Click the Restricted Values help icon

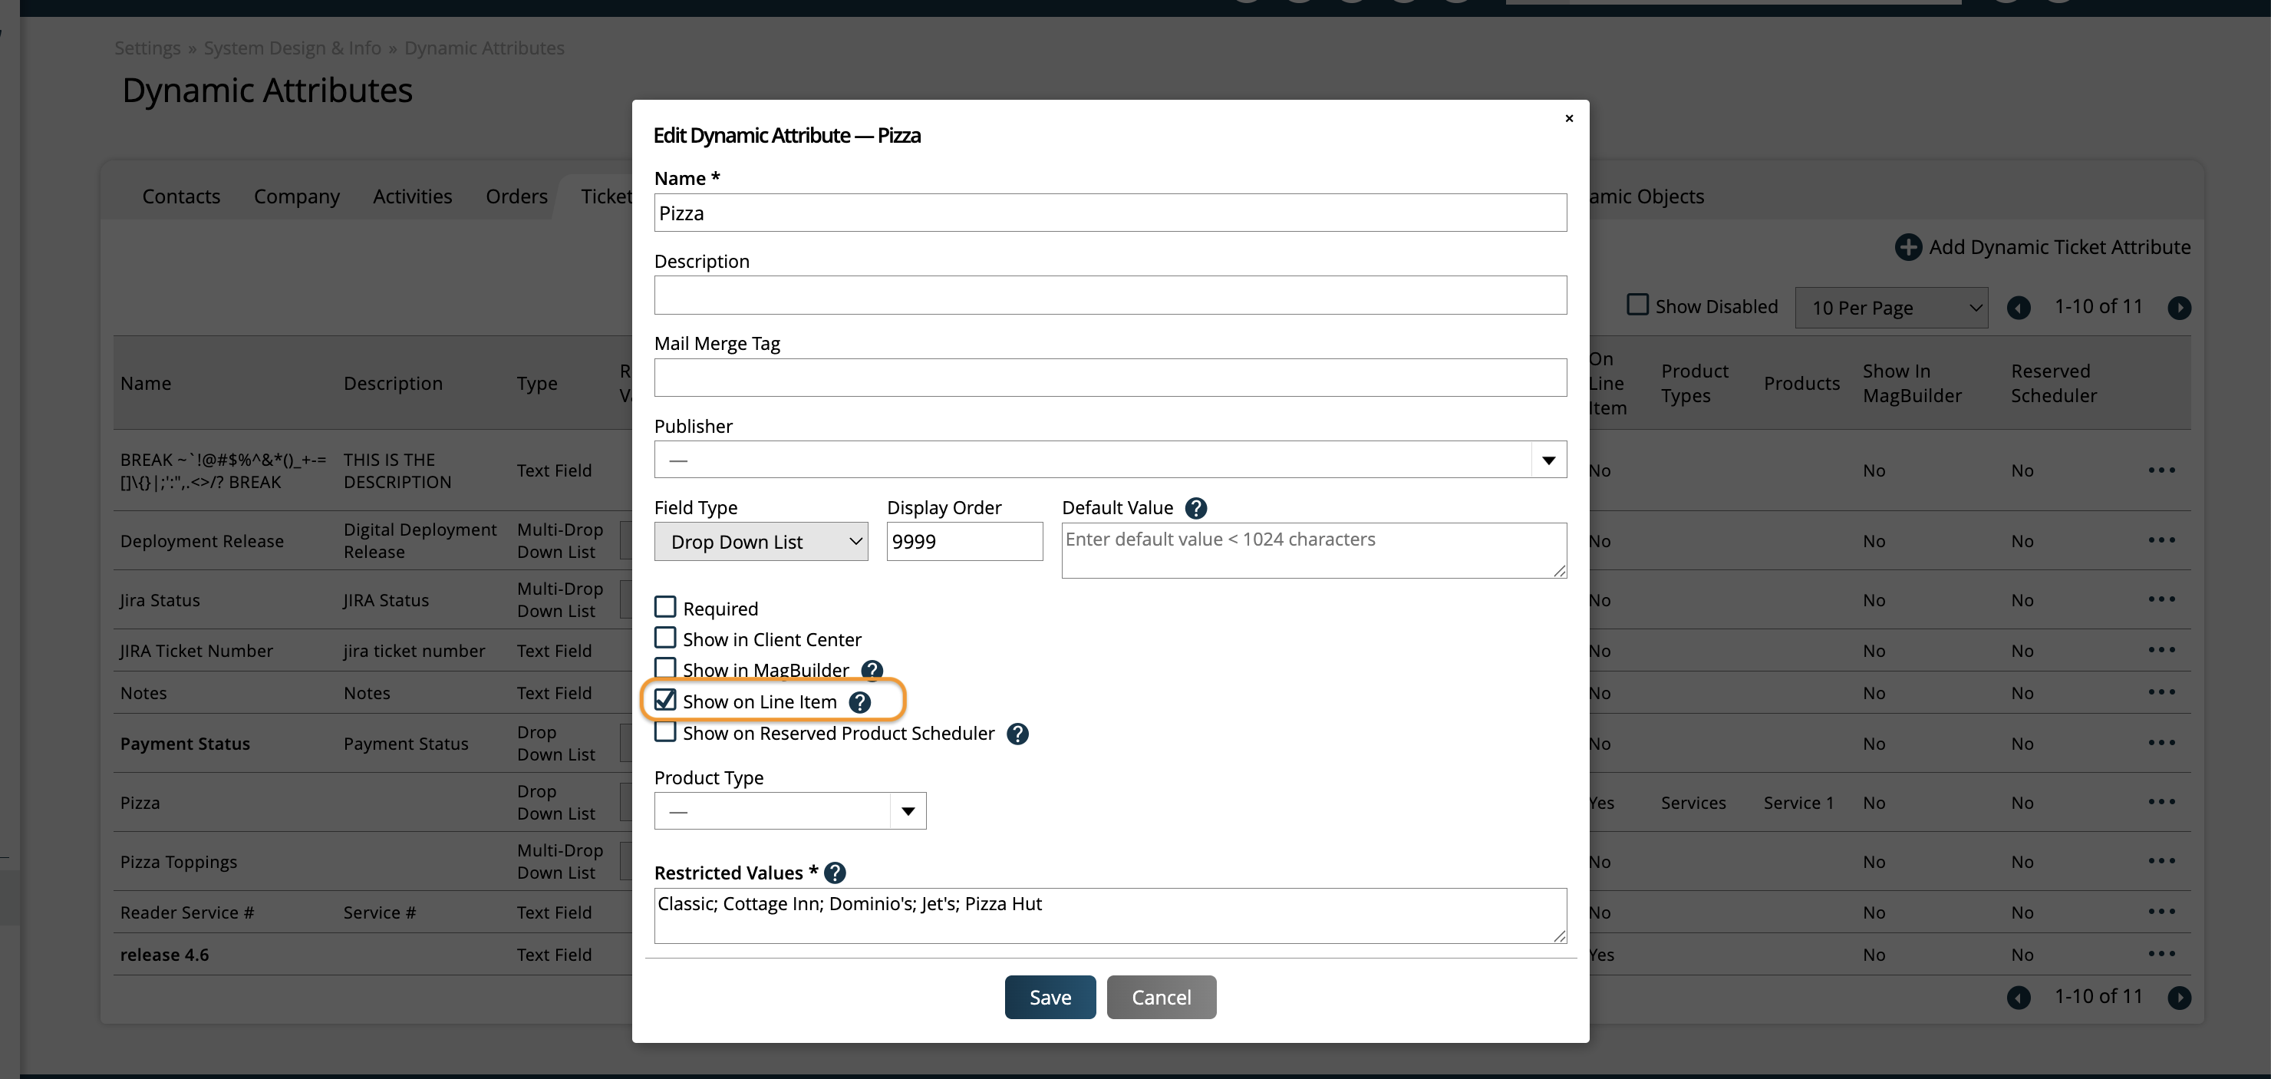tap(835, 873)
